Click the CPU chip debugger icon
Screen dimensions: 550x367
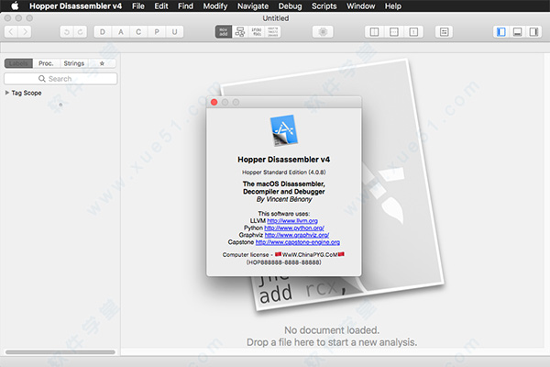tap(323, 32)
